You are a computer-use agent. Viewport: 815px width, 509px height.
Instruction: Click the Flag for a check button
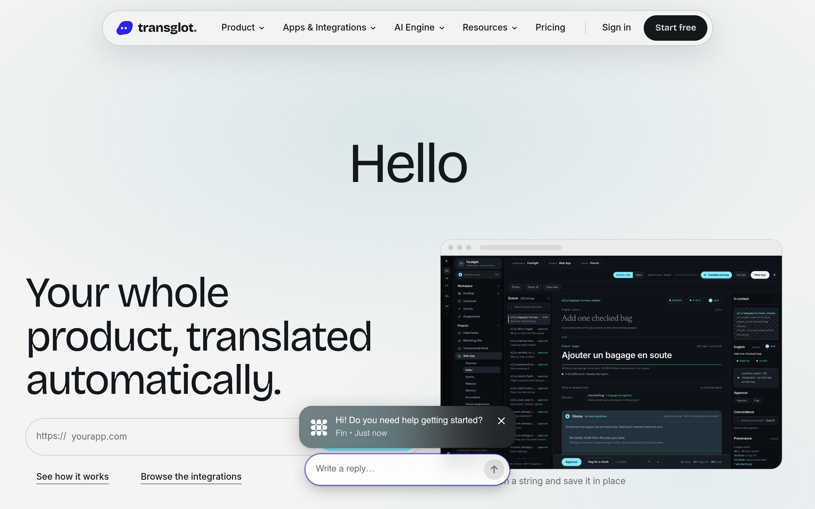(x=598, y=462)
